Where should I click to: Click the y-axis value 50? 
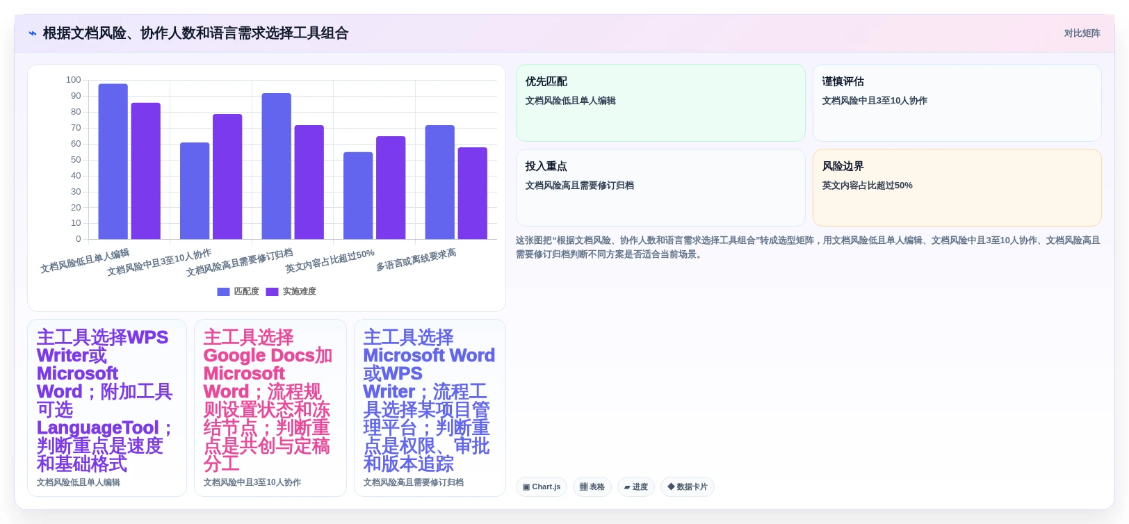tap(76, 160)
